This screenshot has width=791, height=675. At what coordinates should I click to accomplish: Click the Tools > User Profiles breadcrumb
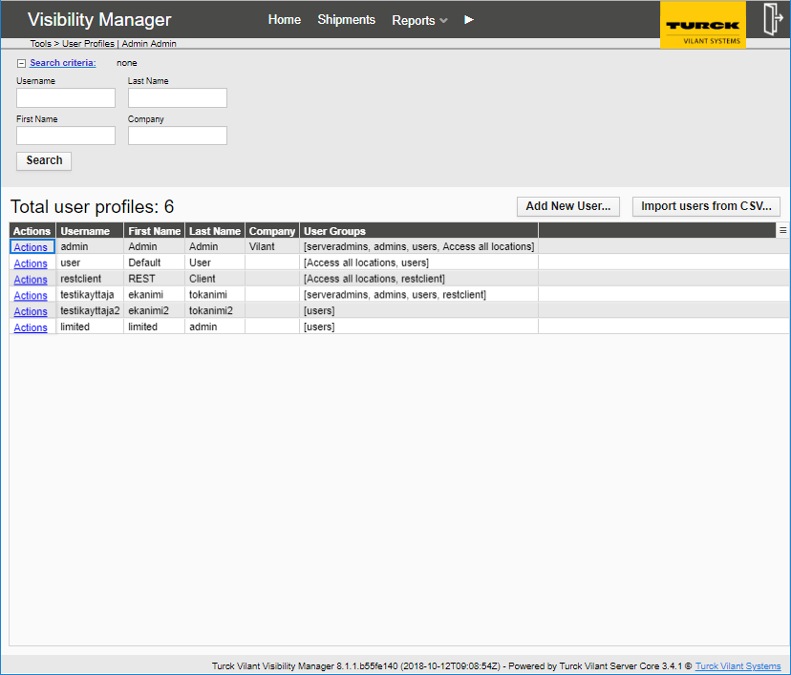[73, 44]
